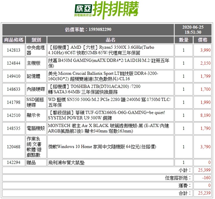Viewport: 215px width, 199px height.
Task: Click quantity 1 in the Ryzen5 row
Action: [184, 50]
